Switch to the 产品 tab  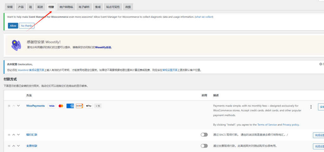(21, 7)
